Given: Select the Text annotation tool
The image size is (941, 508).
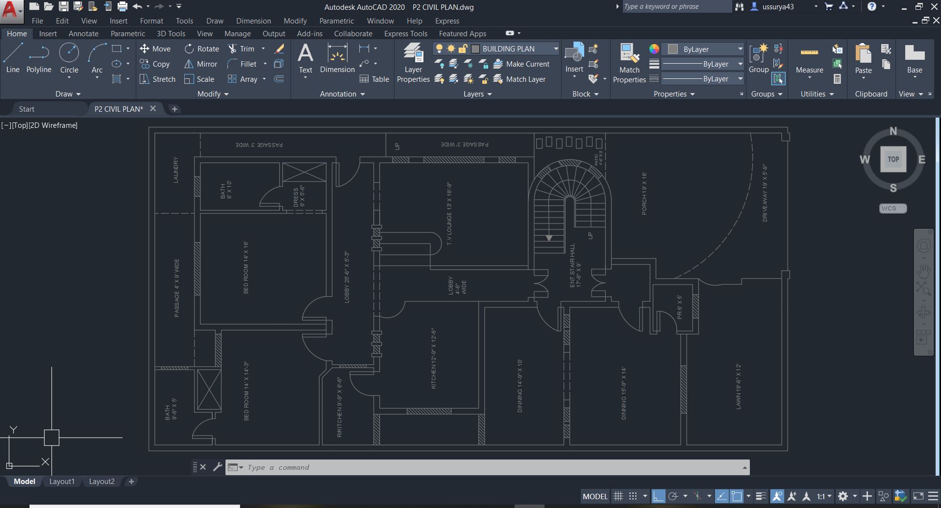Looking at the screenshot, I should pyautogui.click(x=305, y=59).
